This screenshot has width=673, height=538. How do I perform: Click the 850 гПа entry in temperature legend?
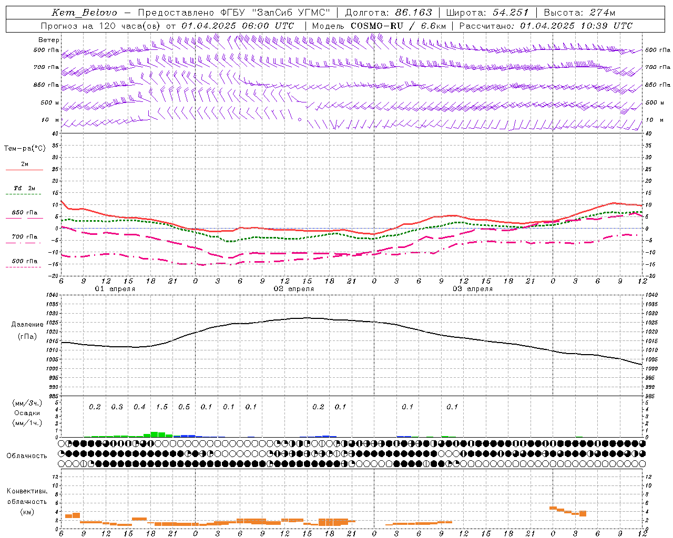click(x=25, y=213)
